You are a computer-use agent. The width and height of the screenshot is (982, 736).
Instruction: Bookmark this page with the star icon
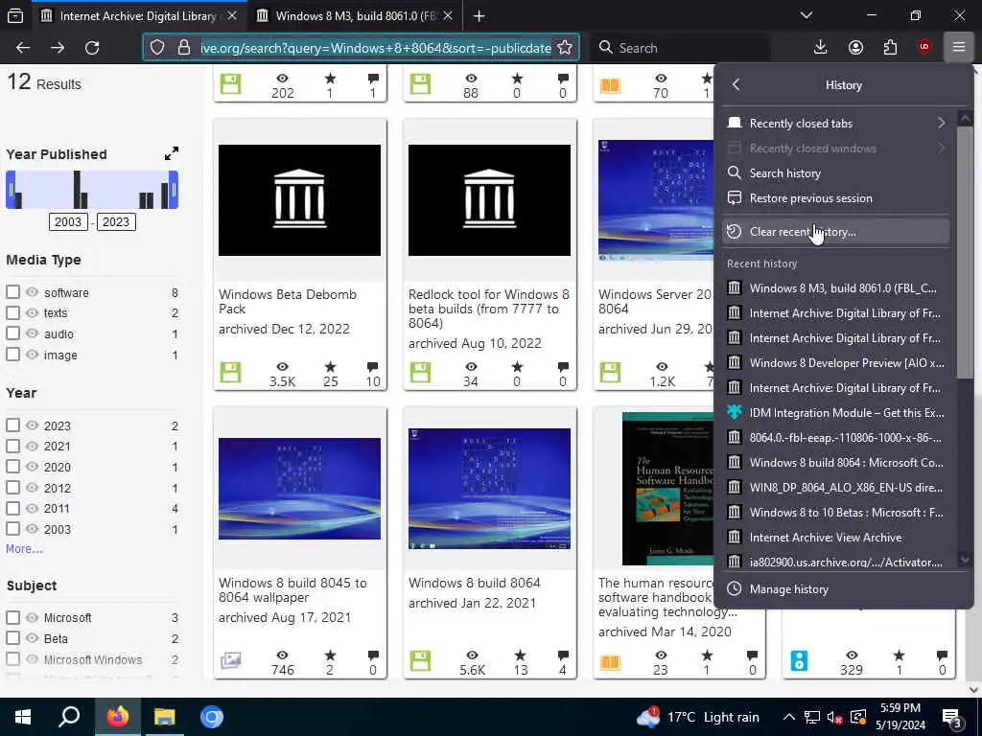coord(564,48)
